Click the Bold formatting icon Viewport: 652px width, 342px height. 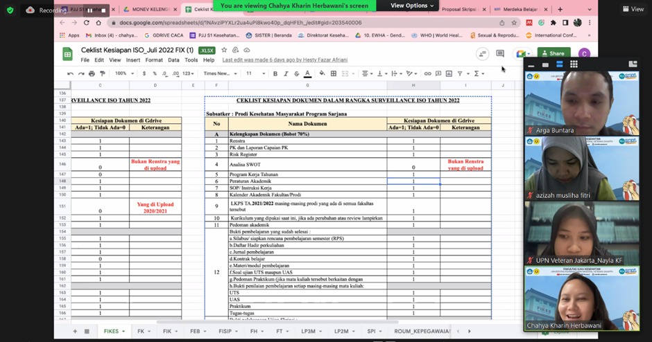coord(275,73)
